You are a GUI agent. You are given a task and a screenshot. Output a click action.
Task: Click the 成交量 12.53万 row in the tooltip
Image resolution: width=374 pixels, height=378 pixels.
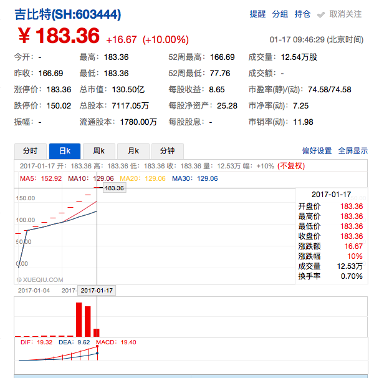coord(330,266)
